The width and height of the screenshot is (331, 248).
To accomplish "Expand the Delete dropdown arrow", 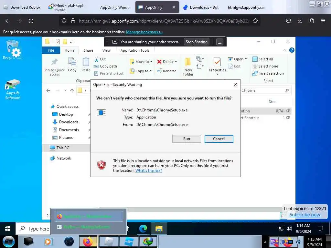I will pos(176,62).
